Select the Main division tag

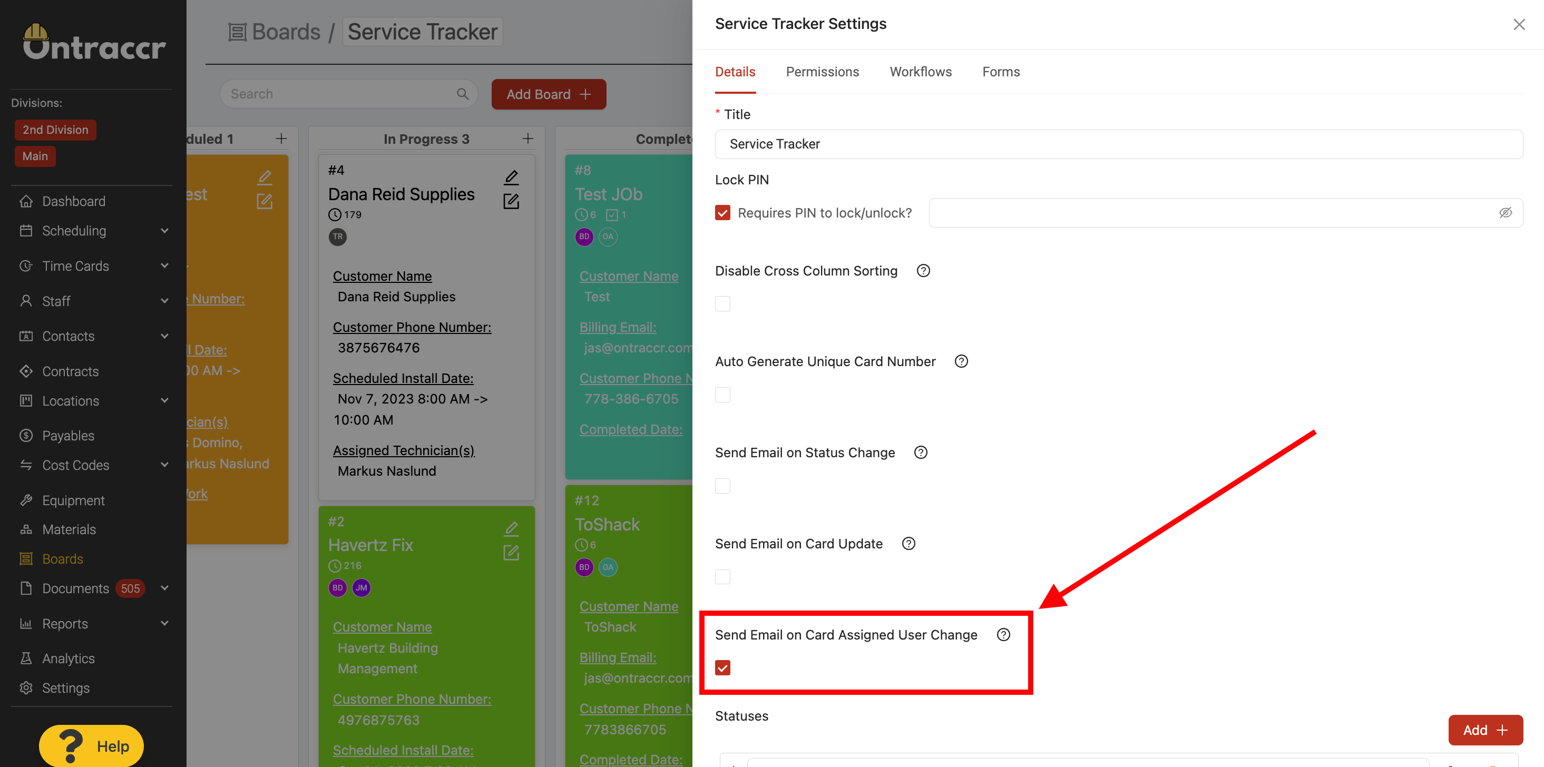pos(35,156)
